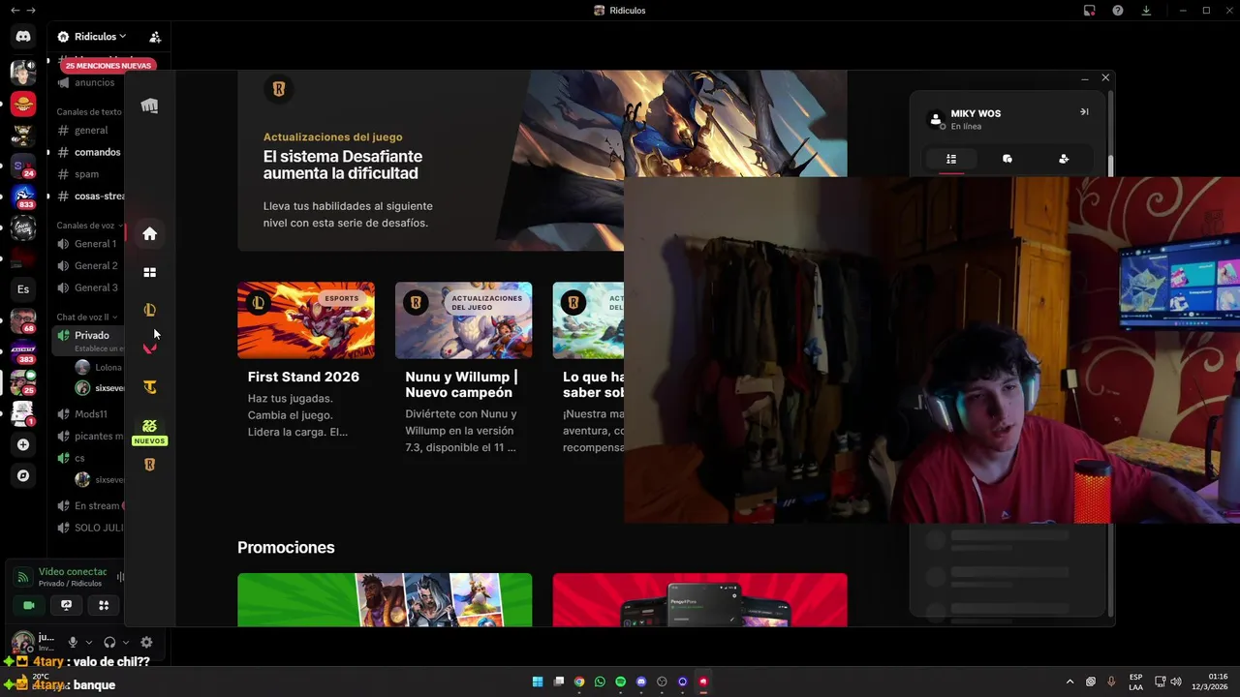Open Discord discover servers compass icon

(23, 475)
